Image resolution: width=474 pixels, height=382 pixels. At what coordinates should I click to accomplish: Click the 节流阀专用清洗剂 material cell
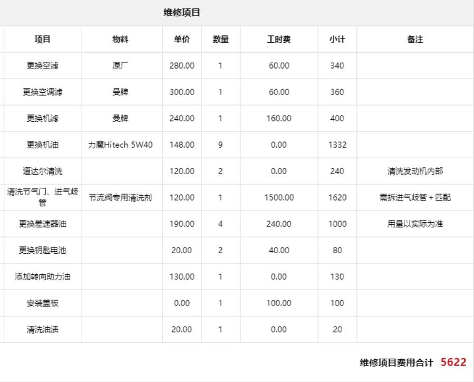[x=122, y=197]
